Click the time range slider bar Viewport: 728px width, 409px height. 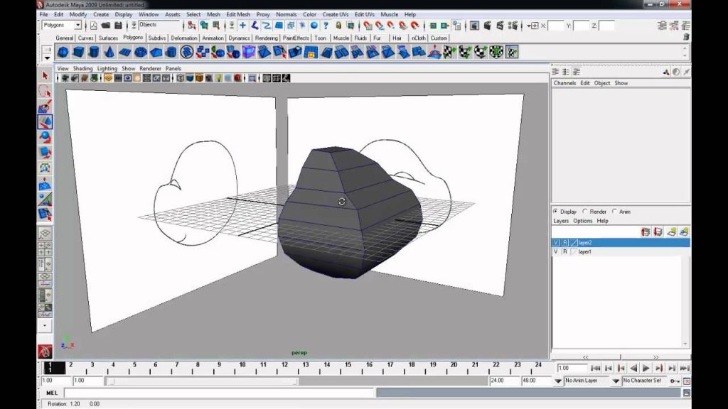201,381
